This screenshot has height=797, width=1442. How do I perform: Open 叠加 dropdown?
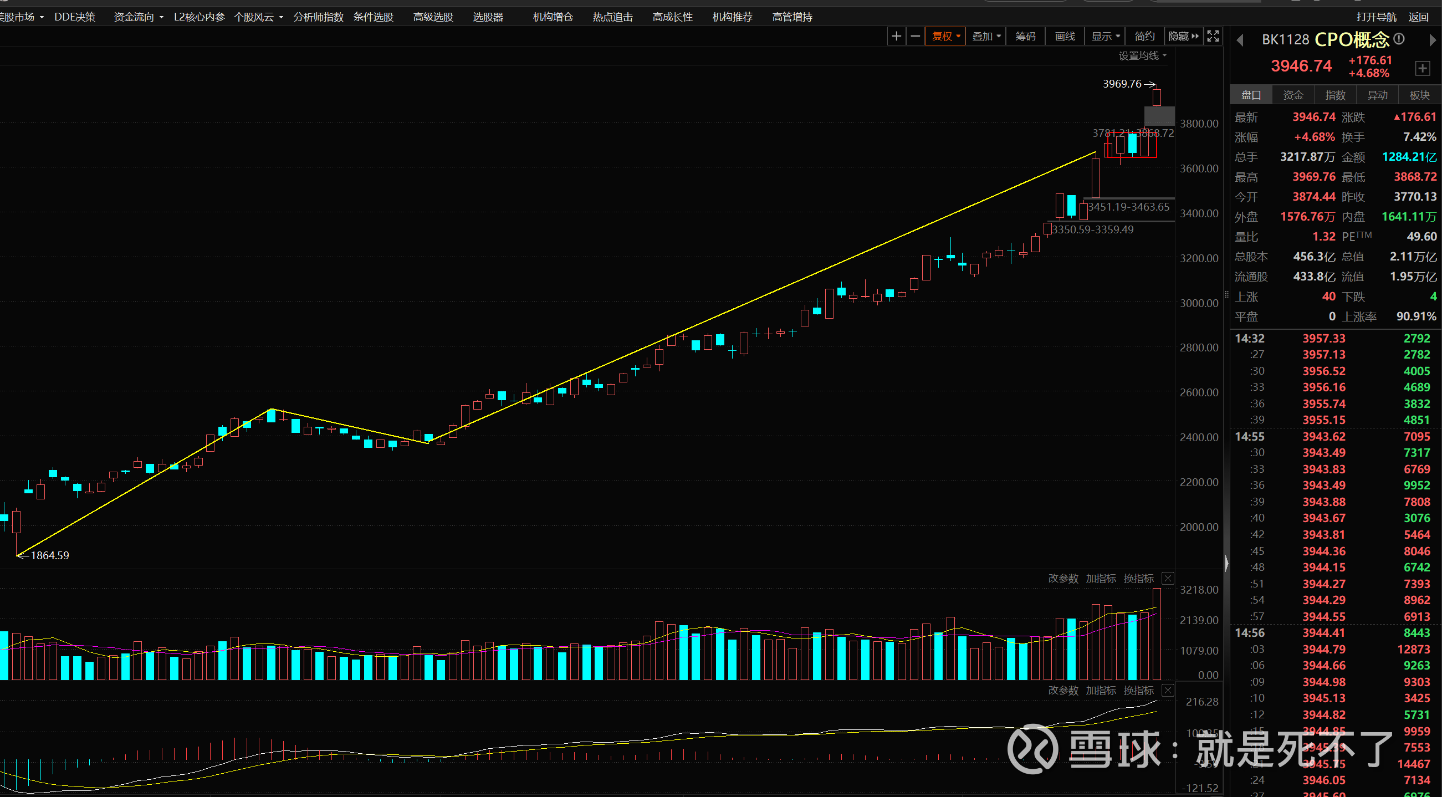(x=986, y=37)
